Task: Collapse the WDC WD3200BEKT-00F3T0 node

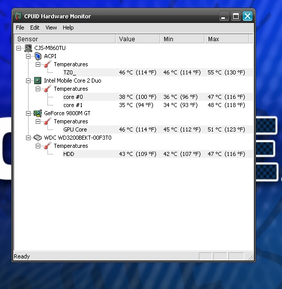Action: [x=28, y=138]
